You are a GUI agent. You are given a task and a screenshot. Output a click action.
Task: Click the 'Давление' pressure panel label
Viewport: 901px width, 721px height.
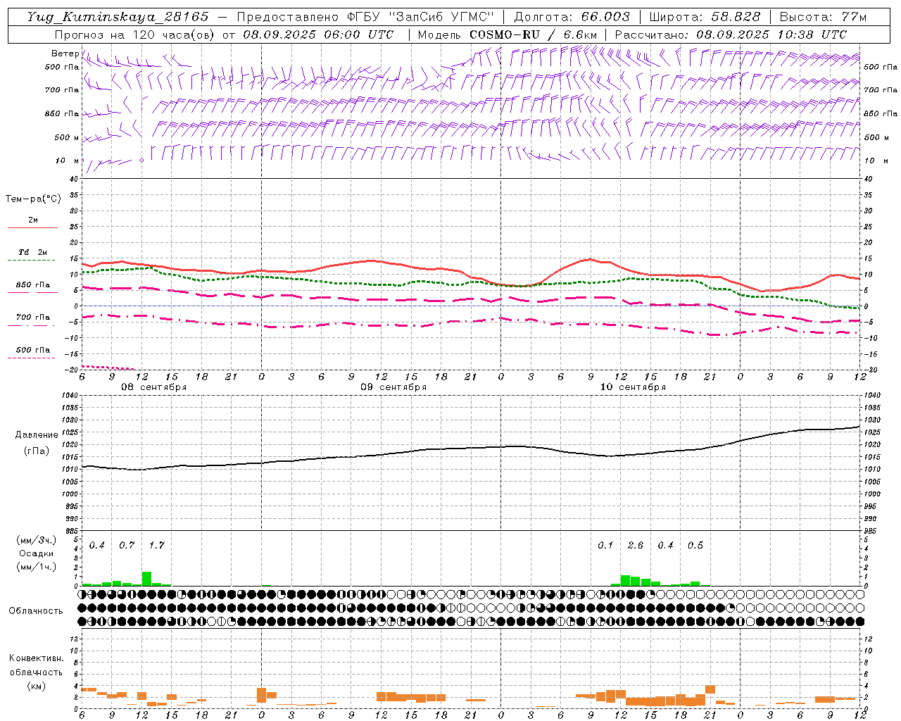click(37, 435)
